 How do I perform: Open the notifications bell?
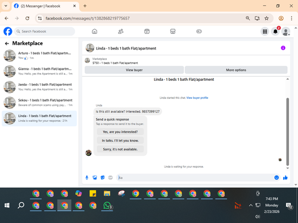click(x=275, y=32)
